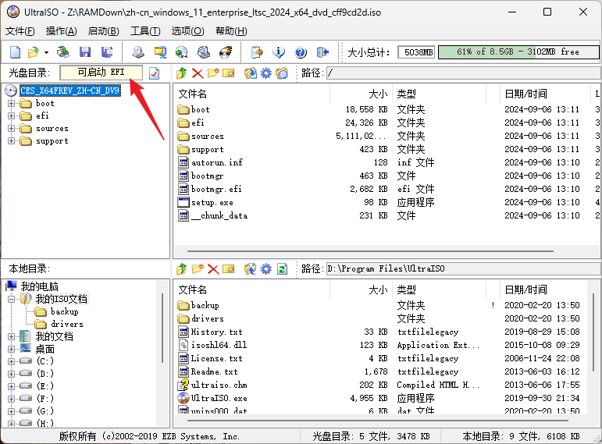Click the Save As toolbar icon
The width and height of the screenshot is (602, 444).
(107, 52)
